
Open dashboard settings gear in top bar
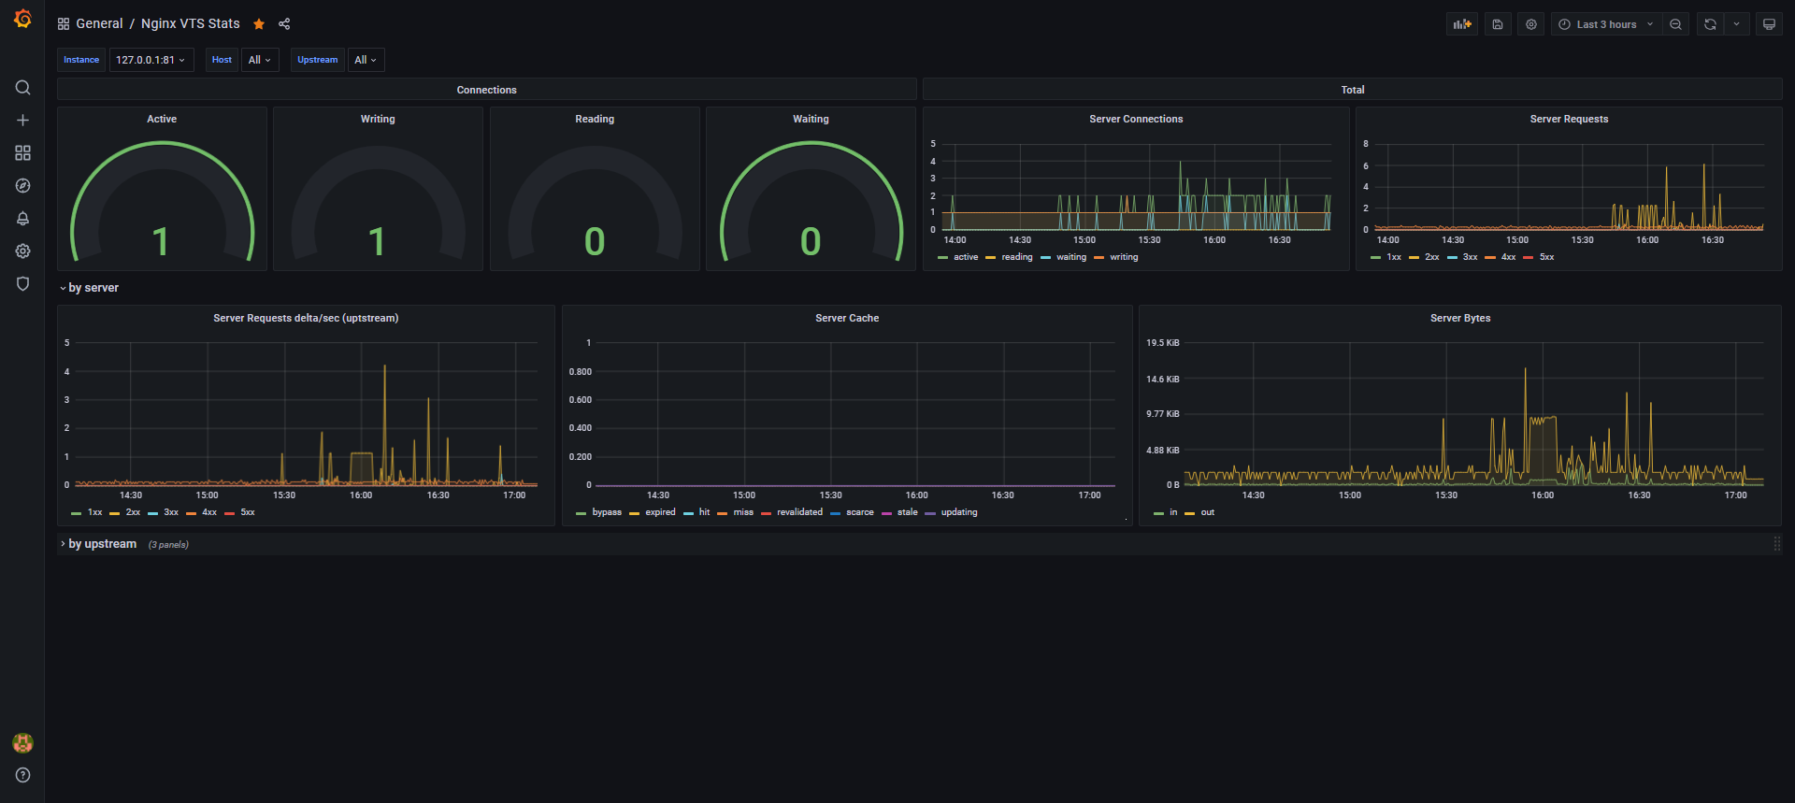coord(1531,24)
